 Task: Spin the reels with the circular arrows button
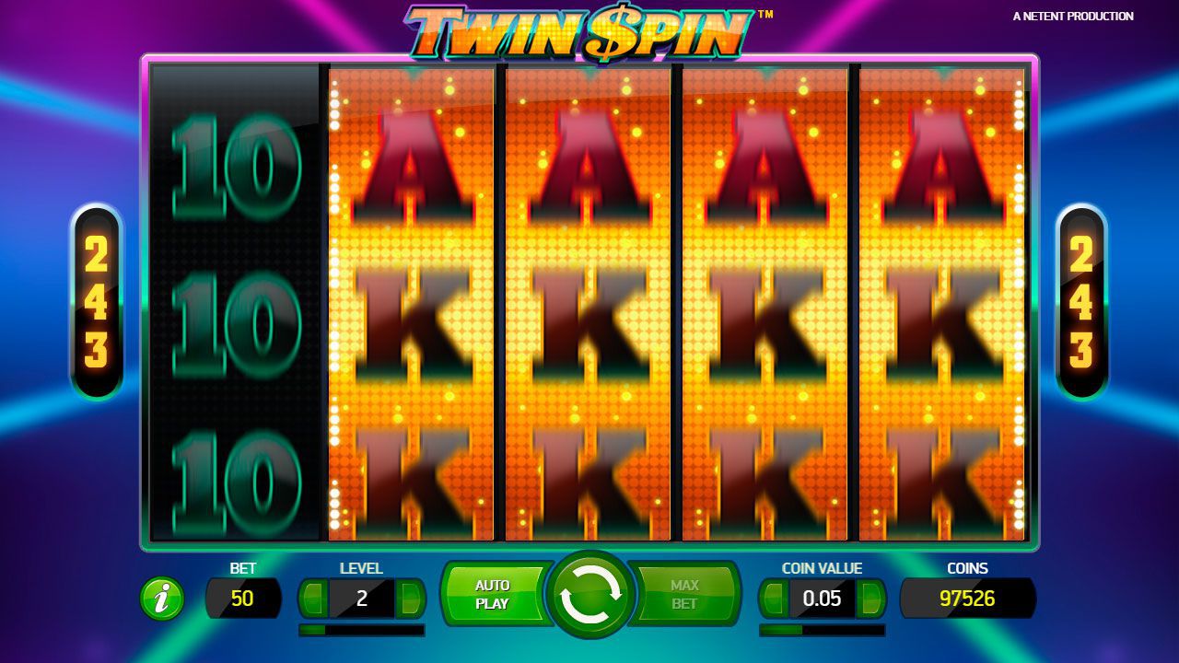tap(590, 596)
